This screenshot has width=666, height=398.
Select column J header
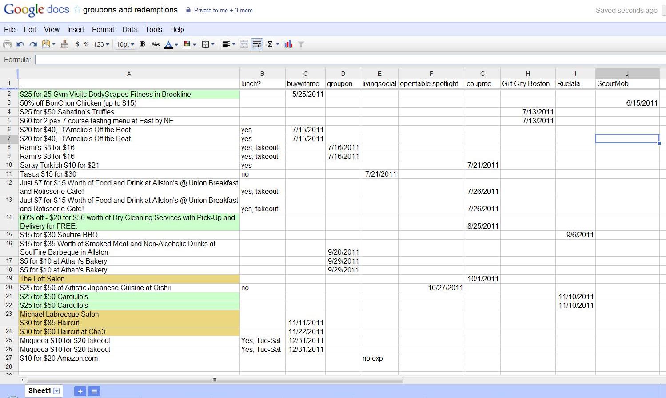627,74
